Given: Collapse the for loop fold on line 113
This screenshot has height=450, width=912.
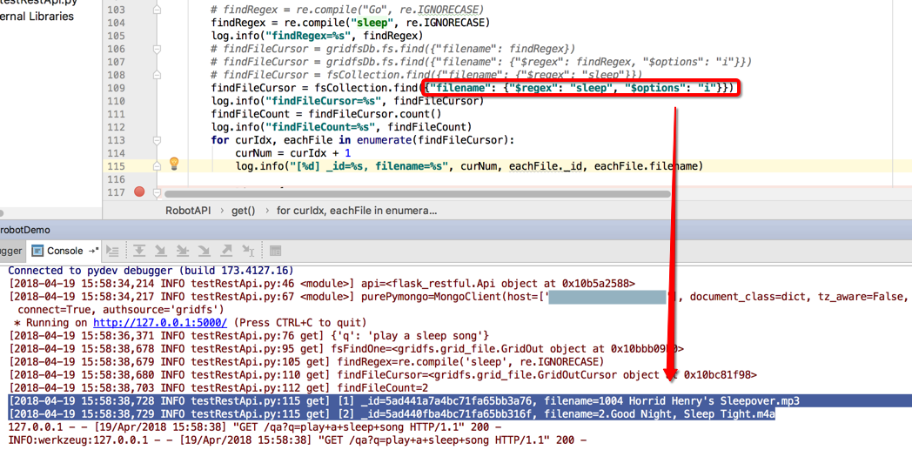Looking at the screenshot, I should tap(155, 140).
